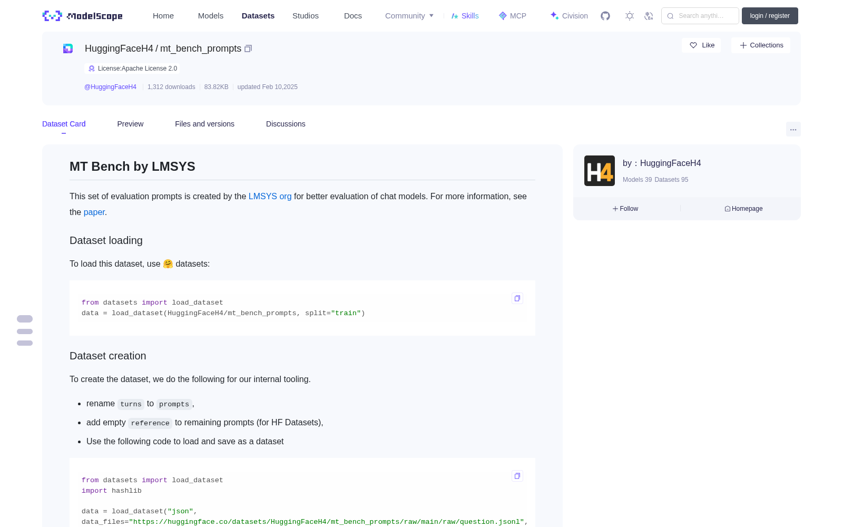
Task: Click the ModelScope logo
Action: pyautogui.click(x=83, y=16)
